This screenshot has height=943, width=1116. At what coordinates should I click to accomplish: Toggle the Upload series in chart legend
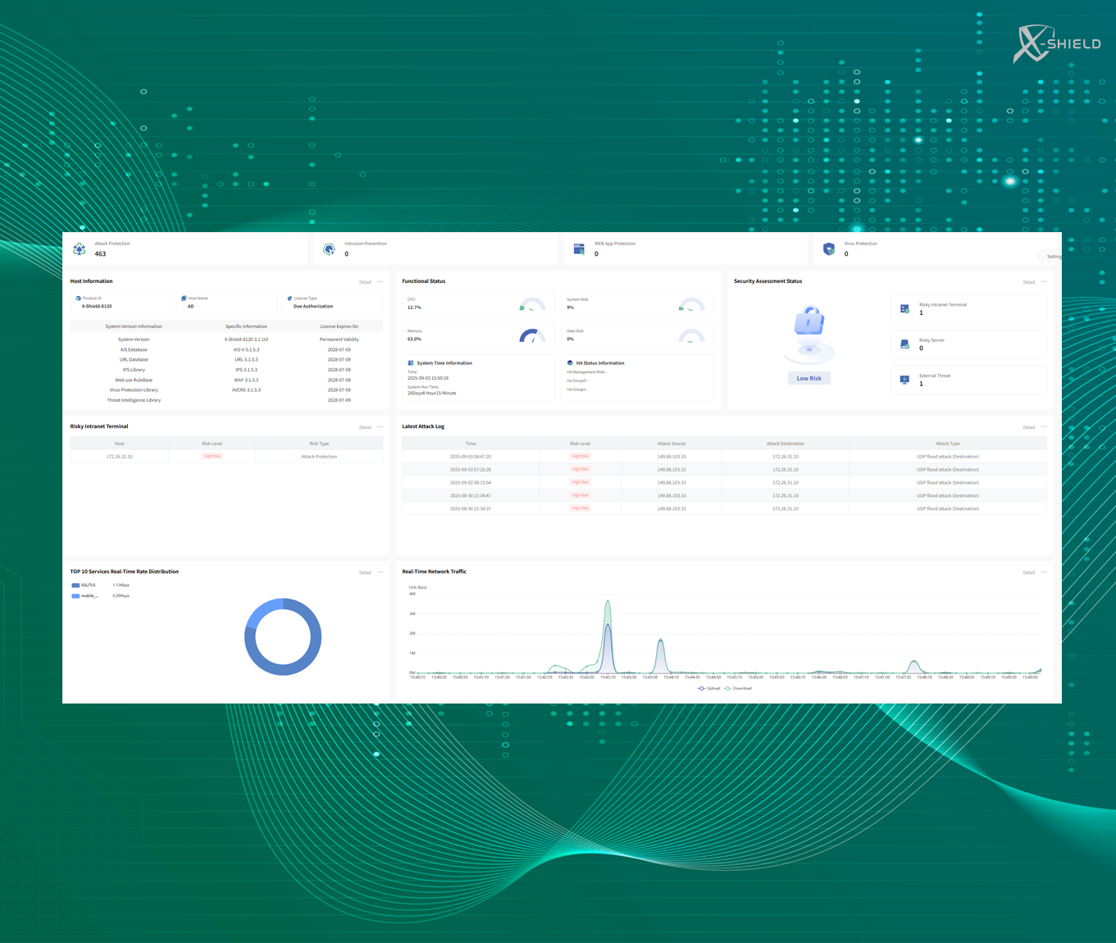709,689
